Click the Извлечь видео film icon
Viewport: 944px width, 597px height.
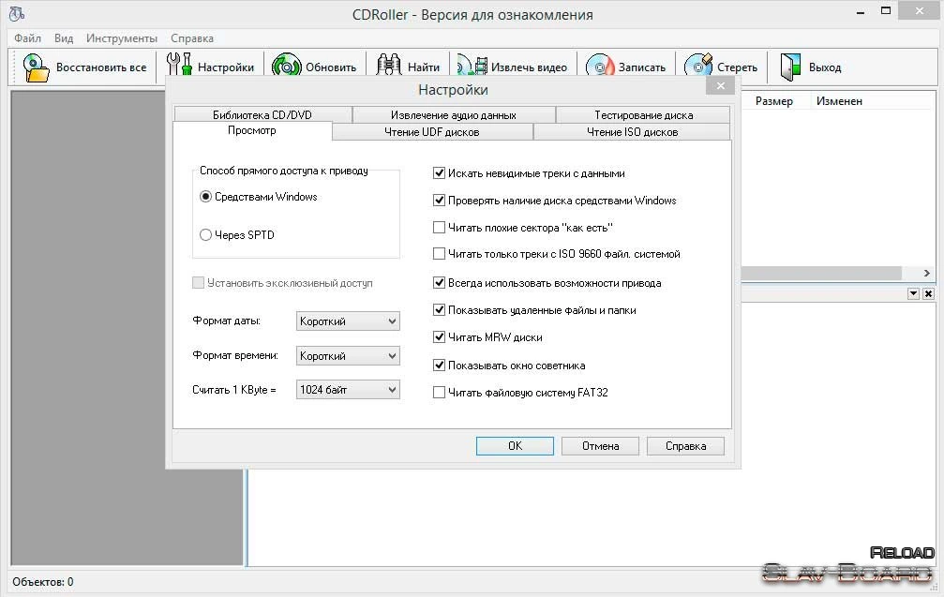tap(472, 65)
